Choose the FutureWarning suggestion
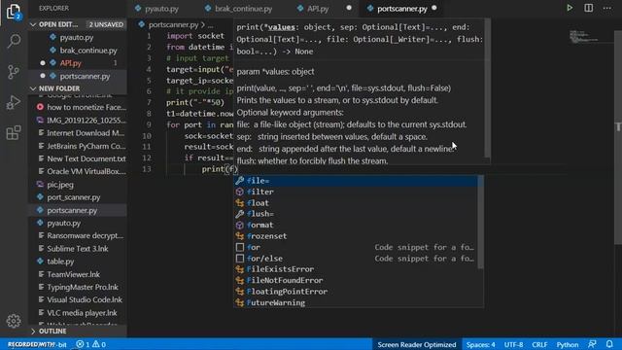The image size is (622, 350). click(x=356, y=302)
